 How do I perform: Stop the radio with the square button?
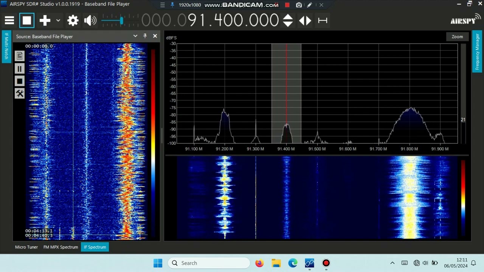click(27, 20)
